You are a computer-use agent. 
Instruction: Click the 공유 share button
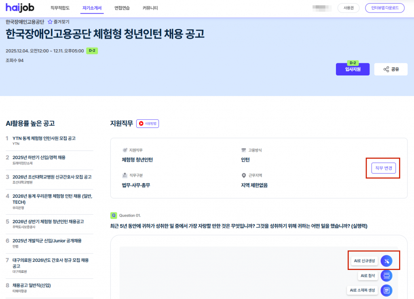click(x=391, y=69)
